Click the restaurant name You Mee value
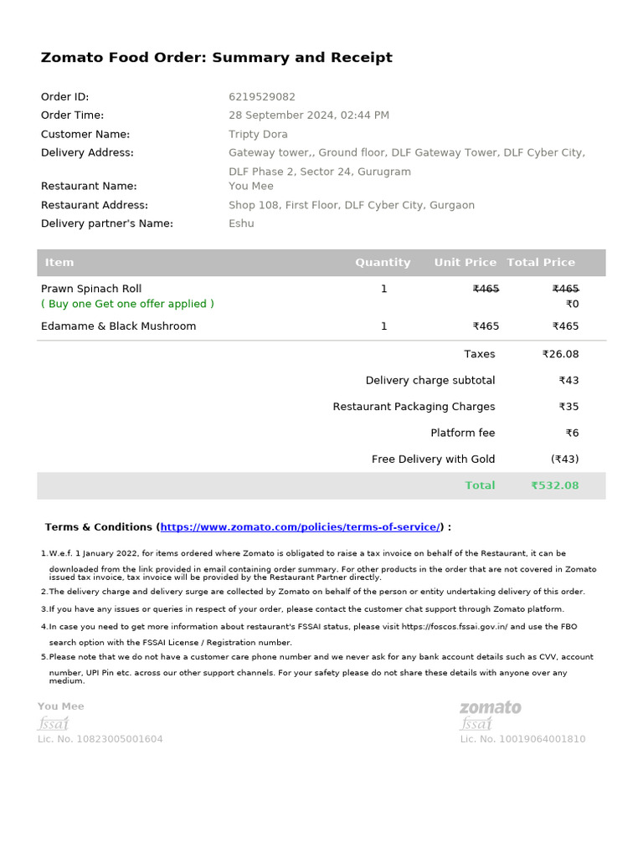 click(250, 186)
